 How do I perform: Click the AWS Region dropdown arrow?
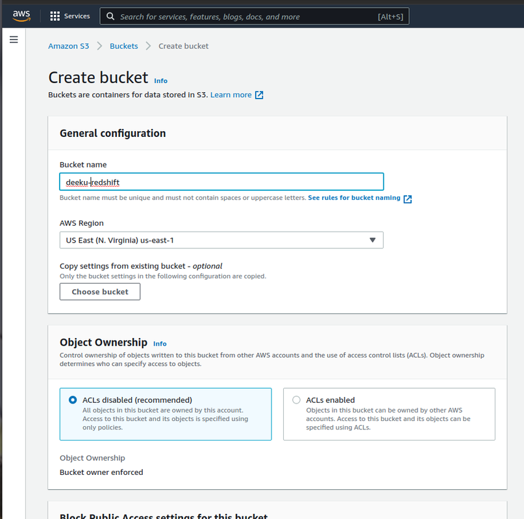(x=373, y=240)
